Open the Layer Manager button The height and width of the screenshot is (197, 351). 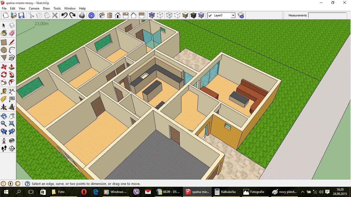(x=241, y=15)
